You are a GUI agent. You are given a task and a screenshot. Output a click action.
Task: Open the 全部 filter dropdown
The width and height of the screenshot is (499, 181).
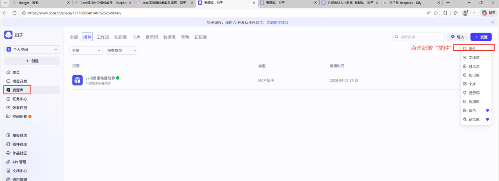tap(86, 50)
